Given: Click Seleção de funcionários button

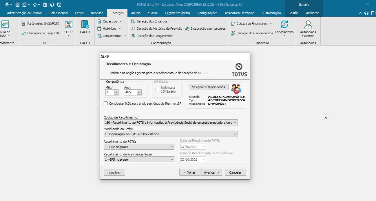Looking at the screenshot, I should [x=209, y=87].
